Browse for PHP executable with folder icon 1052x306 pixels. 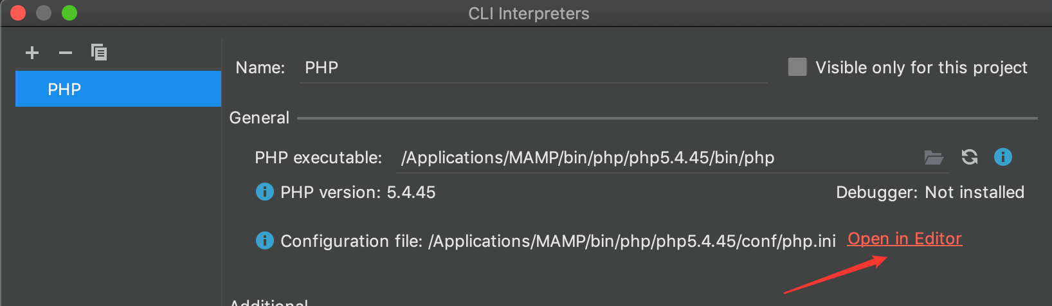tap(934, 157)
